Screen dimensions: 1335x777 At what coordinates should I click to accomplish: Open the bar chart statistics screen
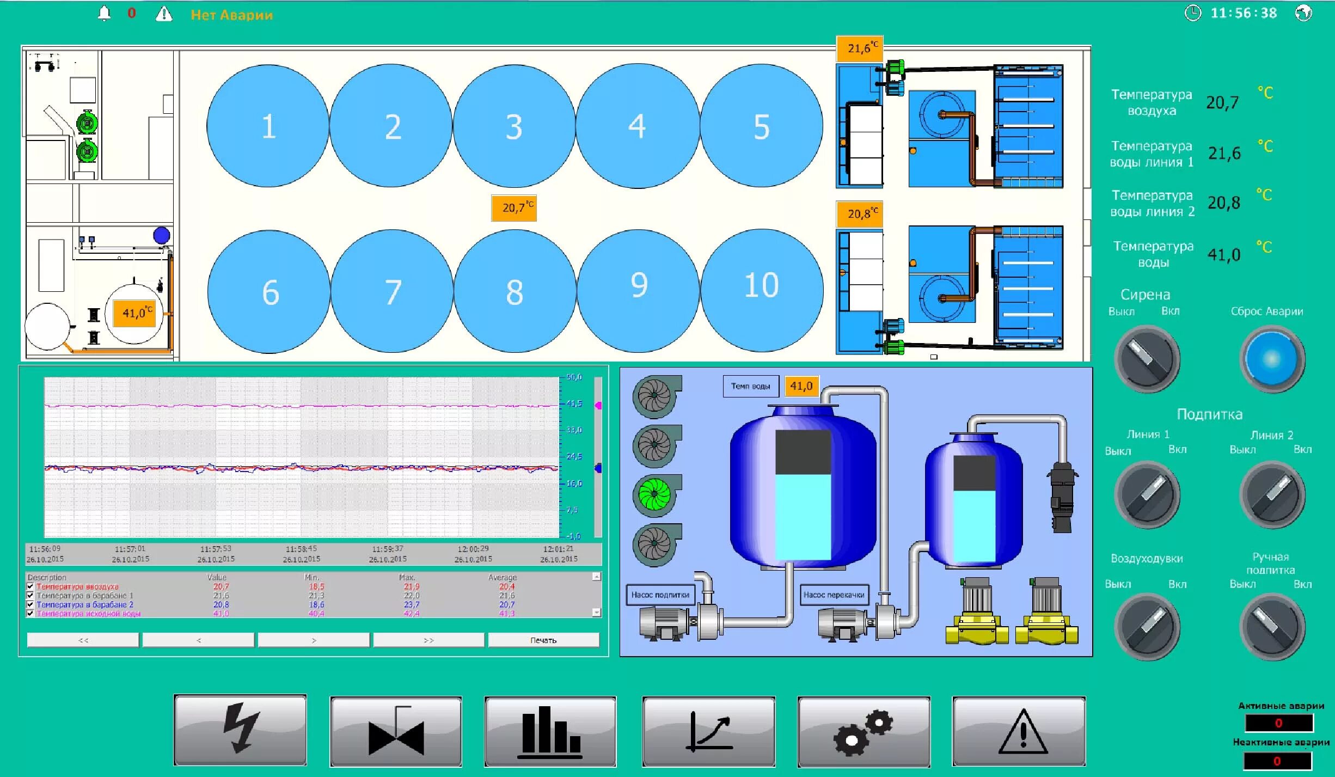click(x=550, y=731)
